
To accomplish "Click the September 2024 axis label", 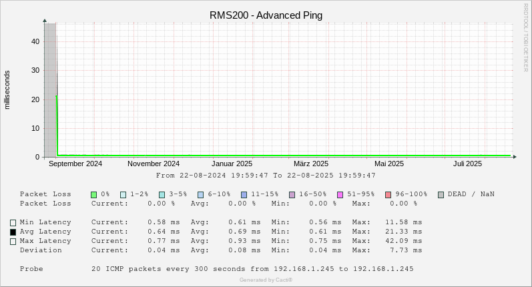I will coord(75,164).
